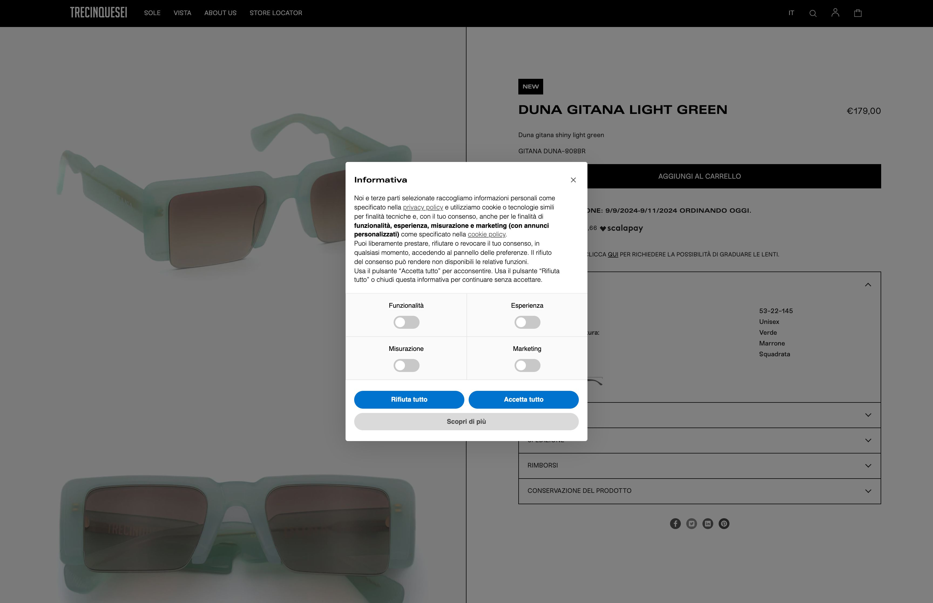933x603 pixels.
Task: Open the shopping bag cart icon
Action: coord(857,13)
